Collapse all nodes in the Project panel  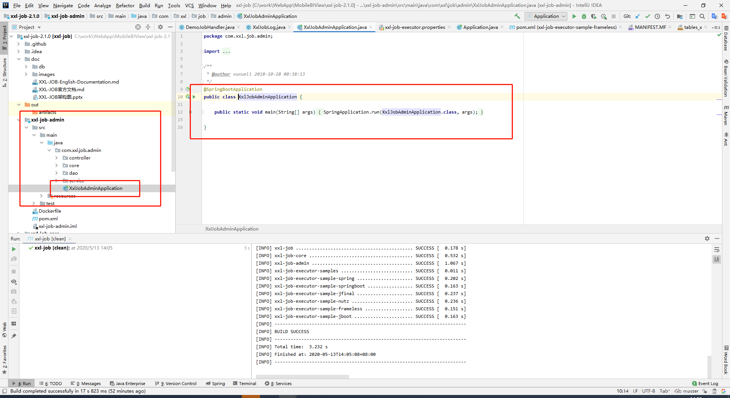click(148, 27)
